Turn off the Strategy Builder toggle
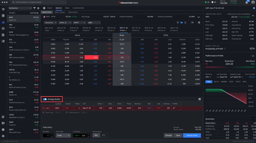This screenshot has height=143, width=256. (x=45, y=99)
